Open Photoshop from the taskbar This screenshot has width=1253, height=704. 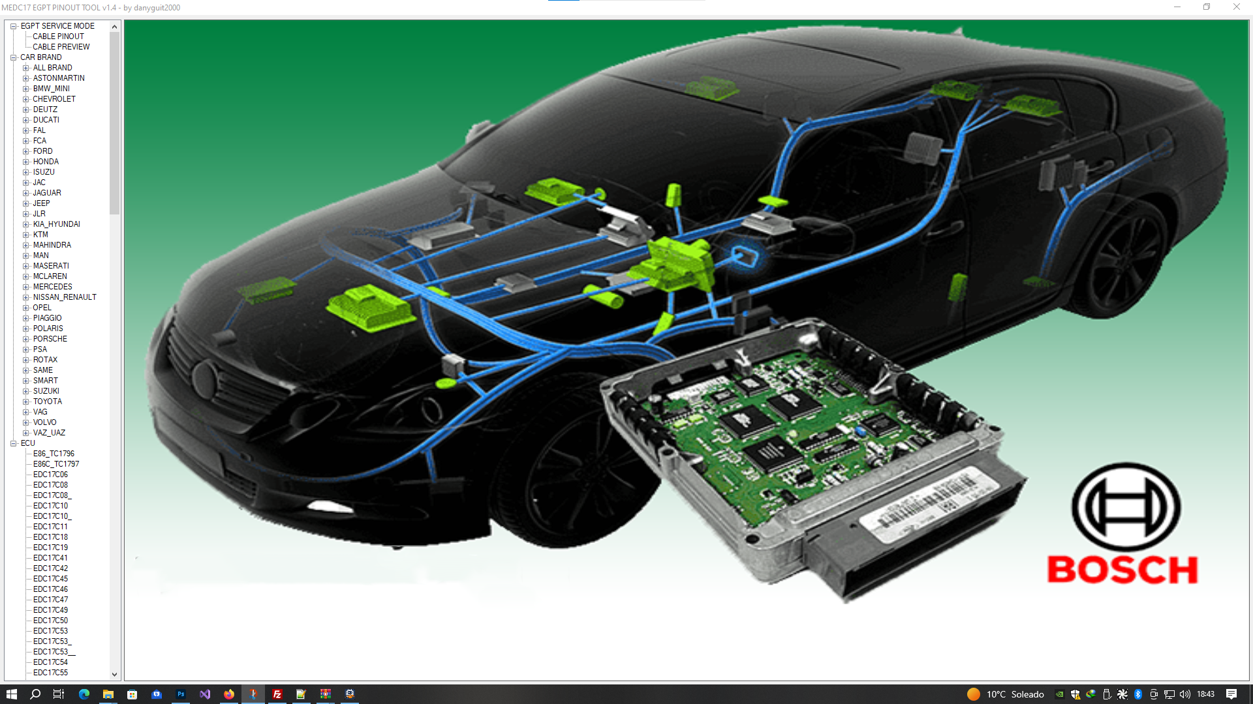coord(181,694)
